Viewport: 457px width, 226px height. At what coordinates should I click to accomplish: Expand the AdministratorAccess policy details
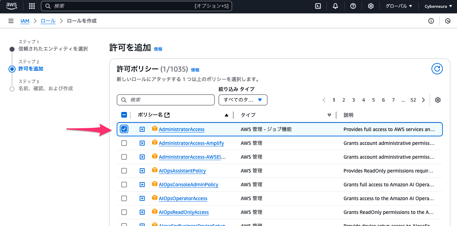tap(142, 129)
